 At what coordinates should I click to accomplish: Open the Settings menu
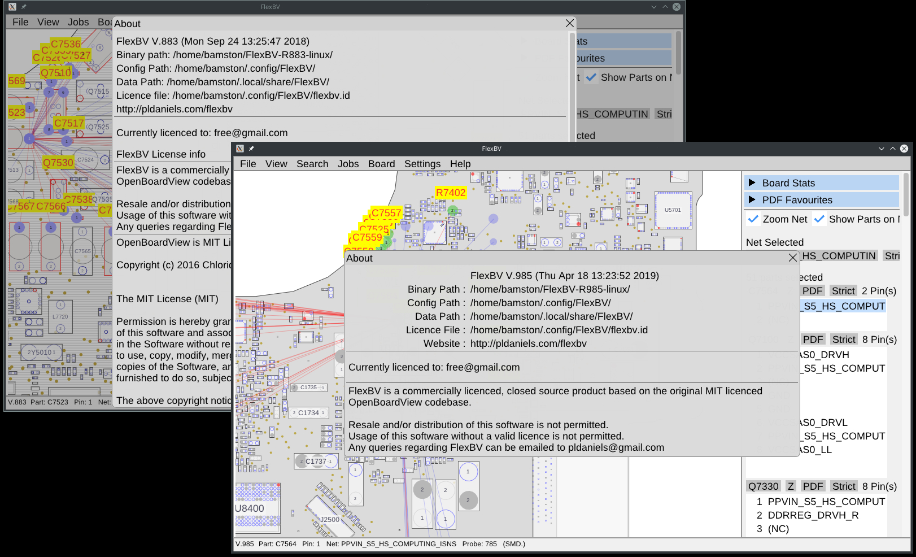point(422,164)
